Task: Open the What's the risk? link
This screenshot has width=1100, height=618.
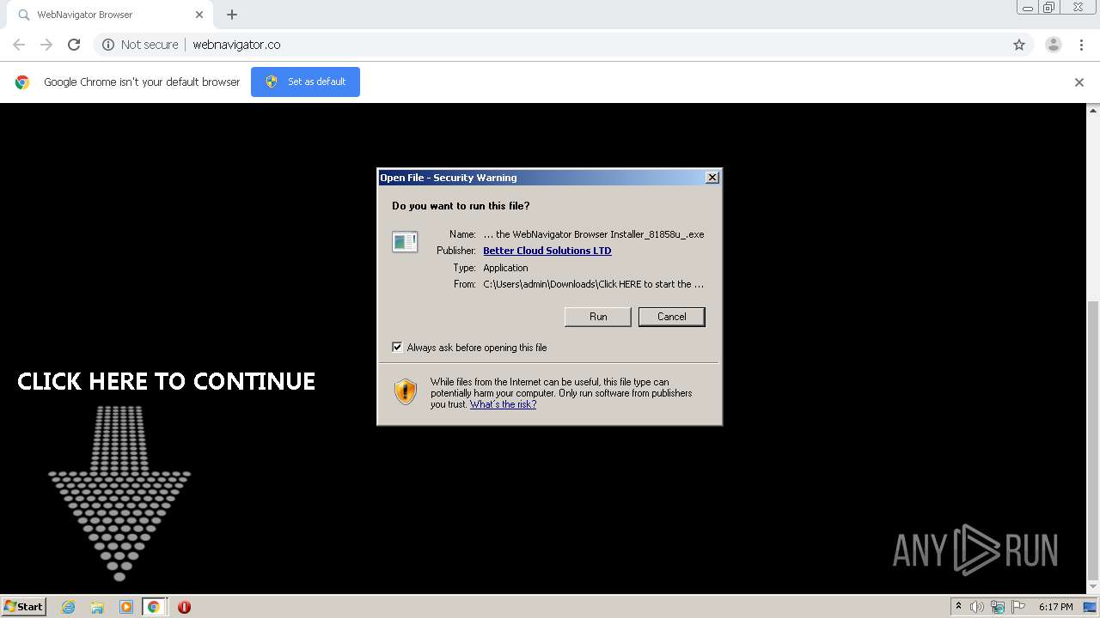Action: (x=503, y=404)
